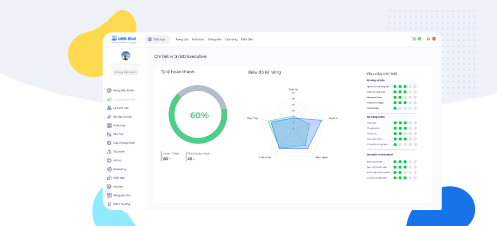Click the 60% completion donut chart
497x226 pixels.
point(198,115)
